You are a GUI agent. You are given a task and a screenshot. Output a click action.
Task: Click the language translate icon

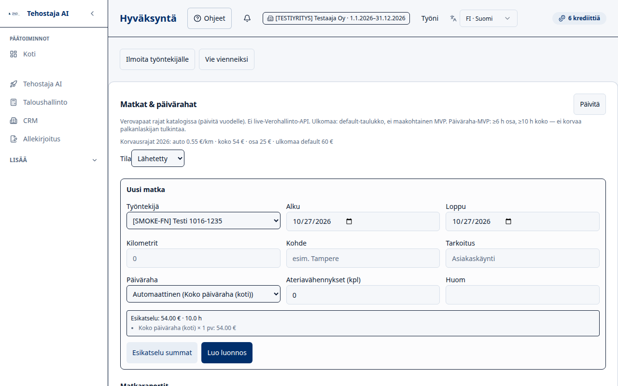click(453, 18)
